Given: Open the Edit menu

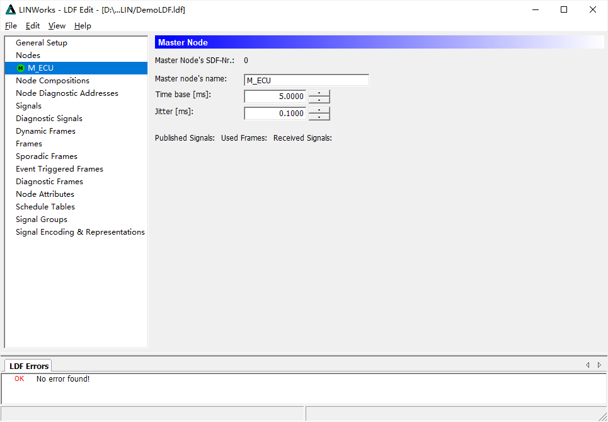Looking at the screenshot, I should point(33,26).
